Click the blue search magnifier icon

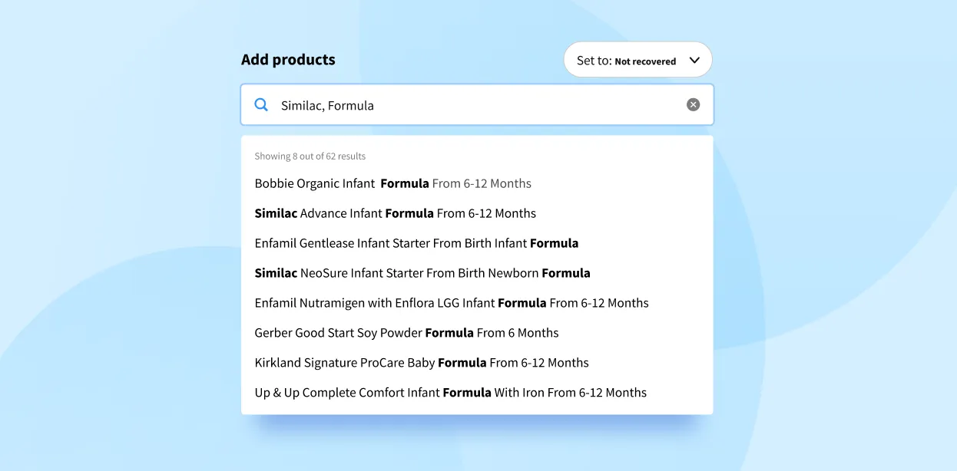261,104
